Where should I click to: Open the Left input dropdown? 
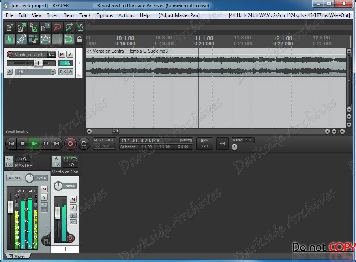click(x=36, y=72)
